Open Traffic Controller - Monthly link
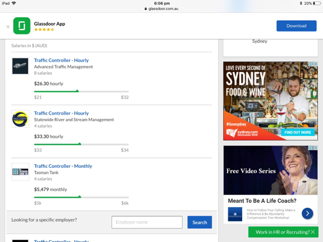323x242 pixels. 63,166
